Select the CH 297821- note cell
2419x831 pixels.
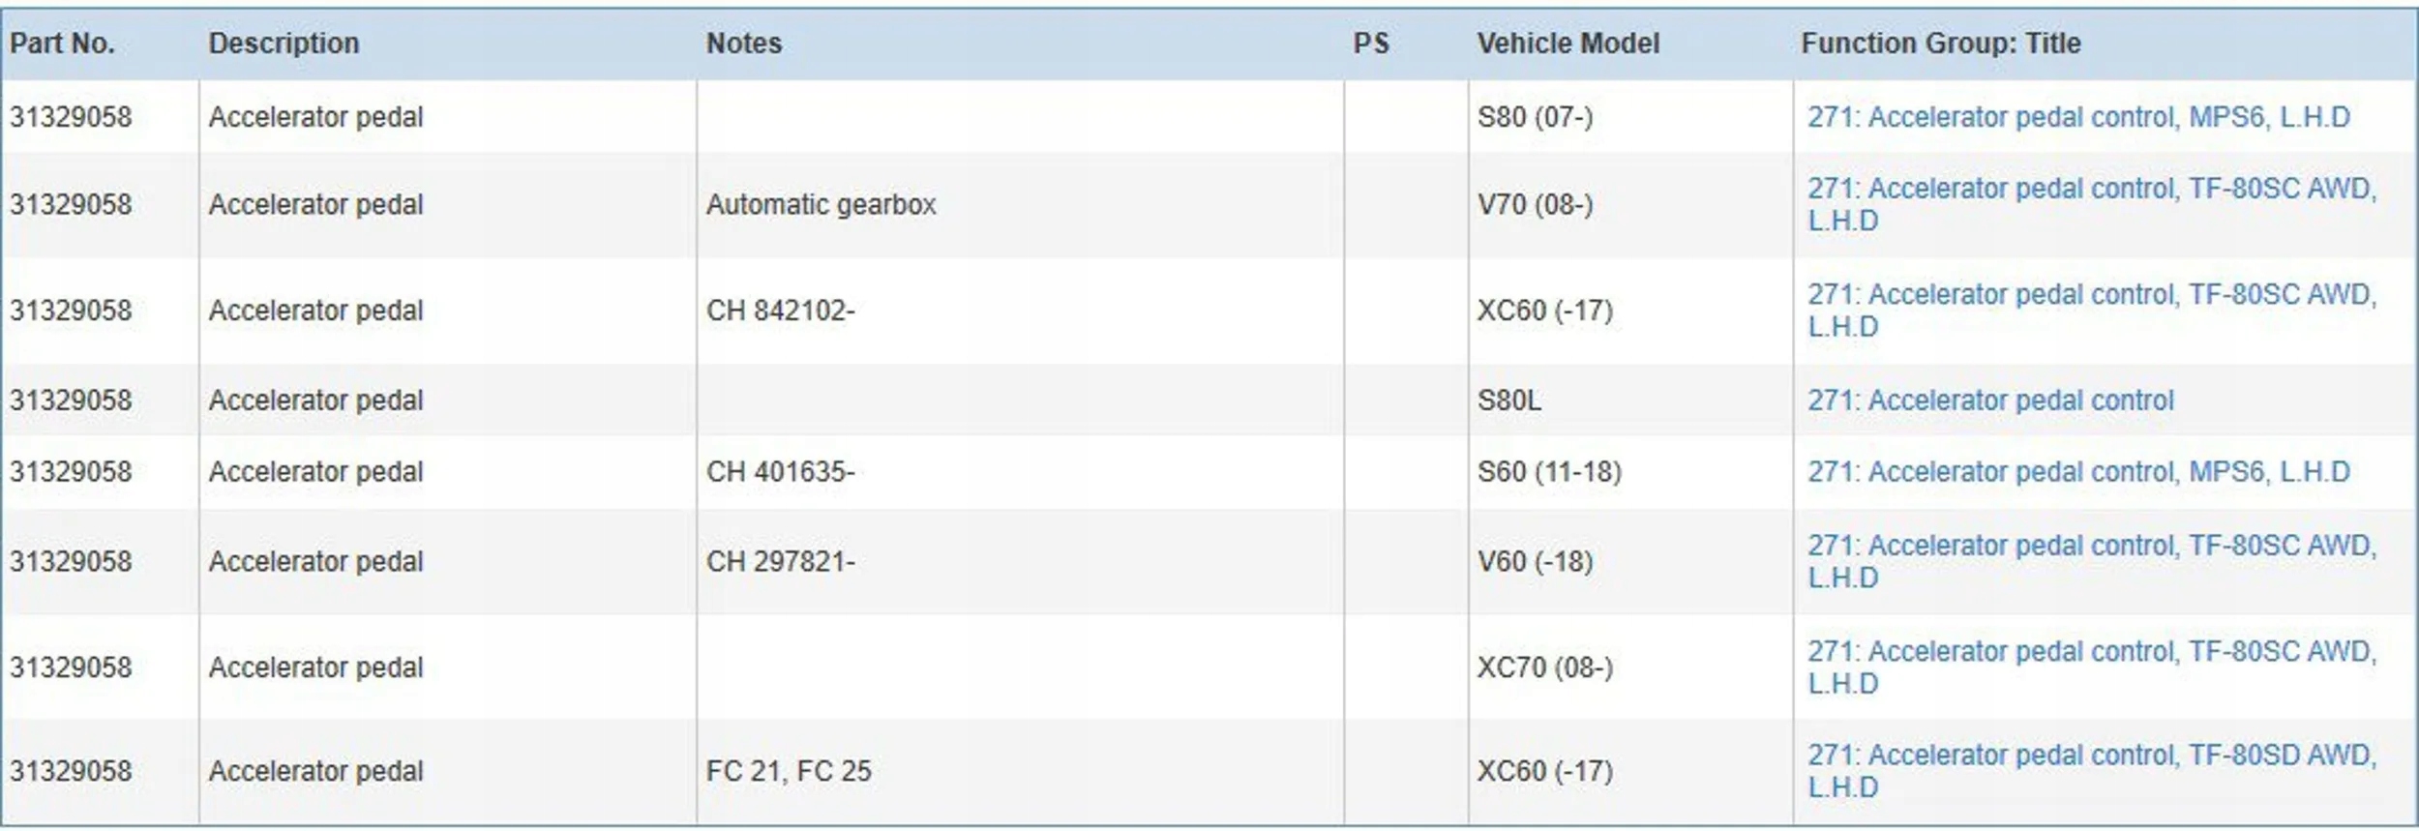[780, 562]
